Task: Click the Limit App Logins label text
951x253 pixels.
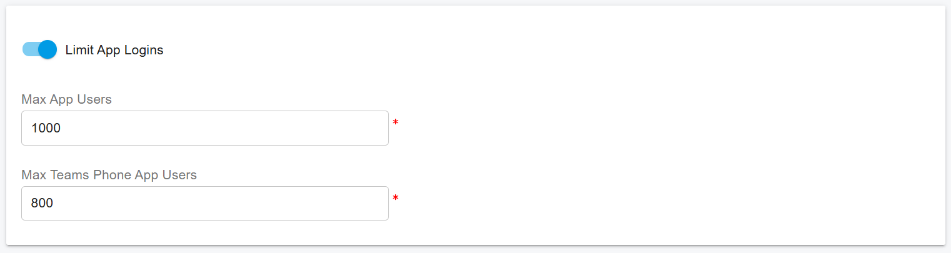Action: pyautogui.click(x=114, y=50)
